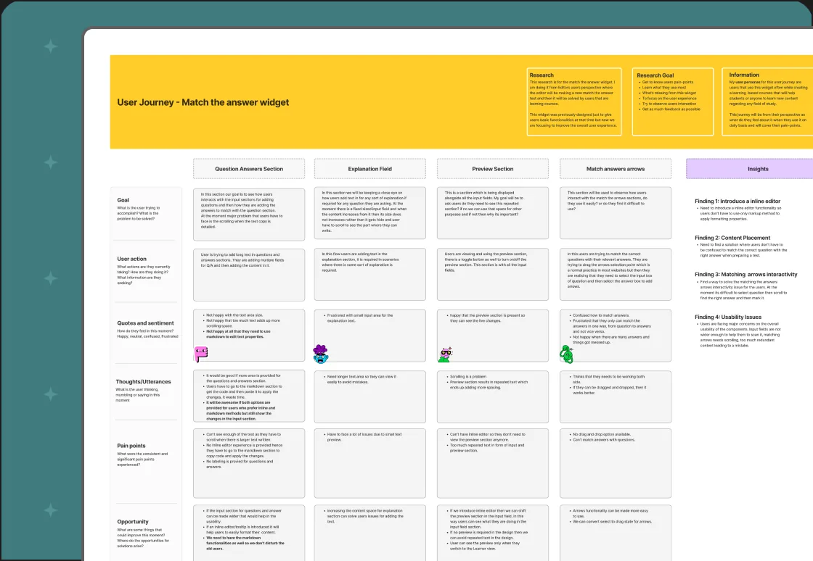Click 'Finding 1: Introduce a inline editor'
This screenshot has width=813, height=561.
pyautogui.click(x=738, y=201)
